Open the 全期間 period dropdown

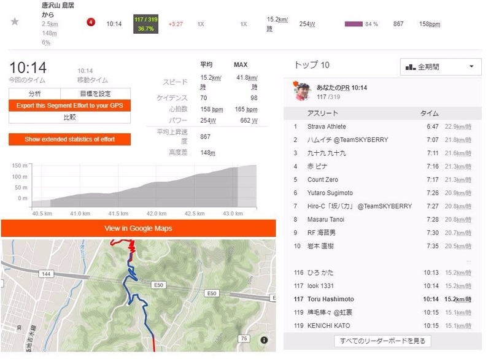click(441, 67)
